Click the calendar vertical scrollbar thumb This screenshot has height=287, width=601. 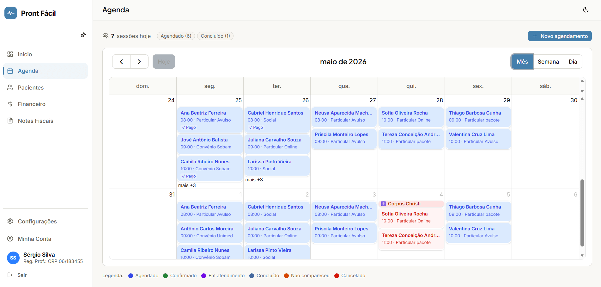(x=582, y=213)
